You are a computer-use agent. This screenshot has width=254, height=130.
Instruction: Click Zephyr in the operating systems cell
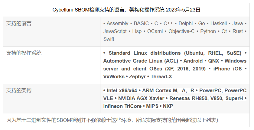(138, 76)
